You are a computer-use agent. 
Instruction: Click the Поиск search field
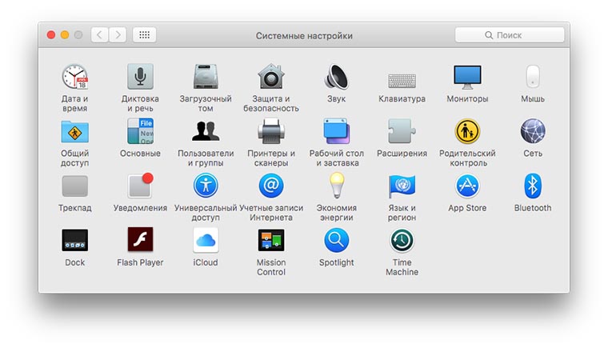click(x=509, y=35)
